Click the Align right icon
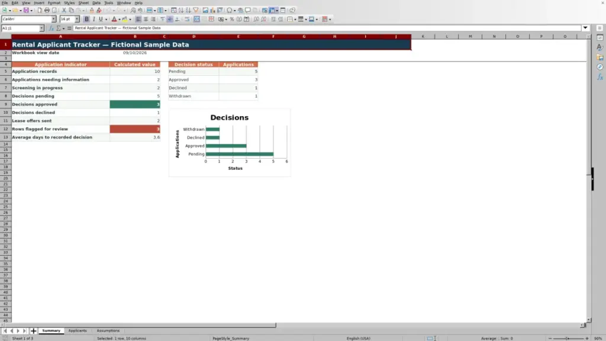This screenshot has width=606, height=341. point(153,20)
